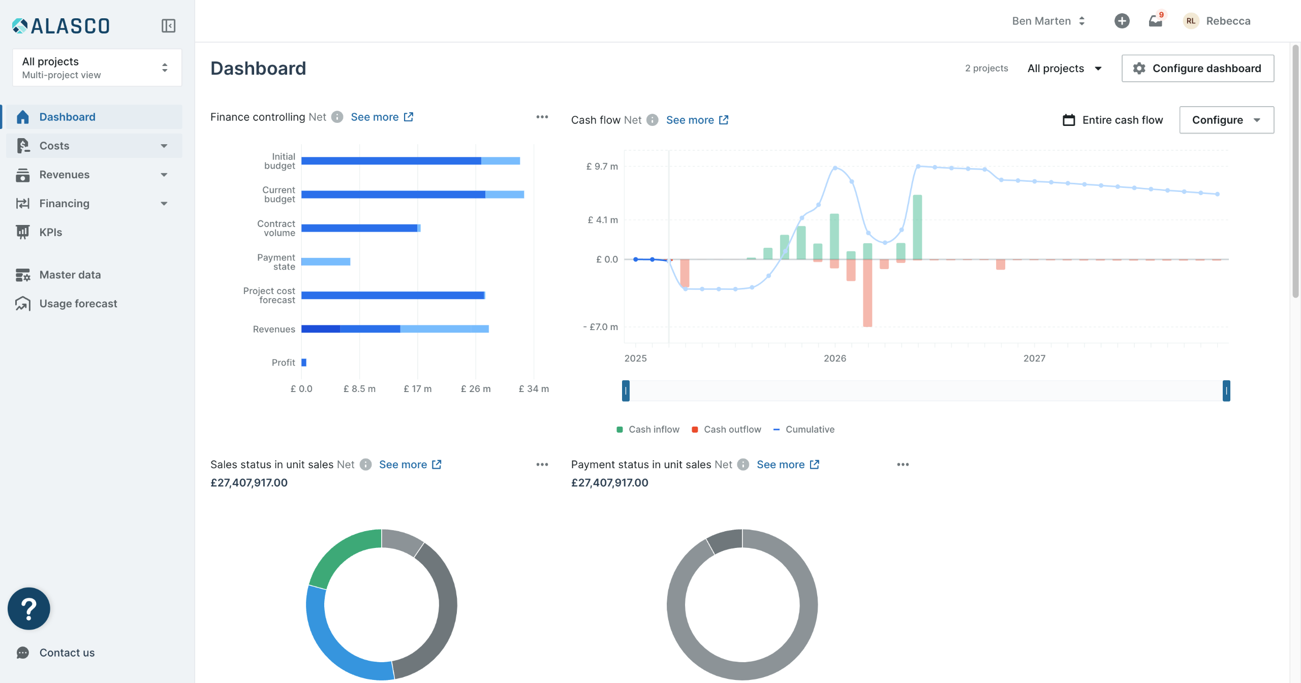Expand the Financing sidebar section
Image resolution: width=1301 pixels, height=683 pixels.
[164, 203]
